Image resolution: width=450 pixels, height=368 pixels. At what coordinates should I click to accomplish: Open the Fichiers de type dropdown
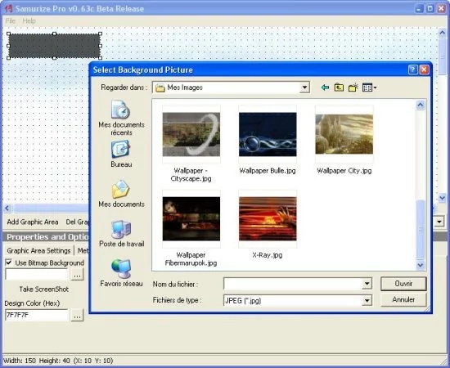pos(367,300)
